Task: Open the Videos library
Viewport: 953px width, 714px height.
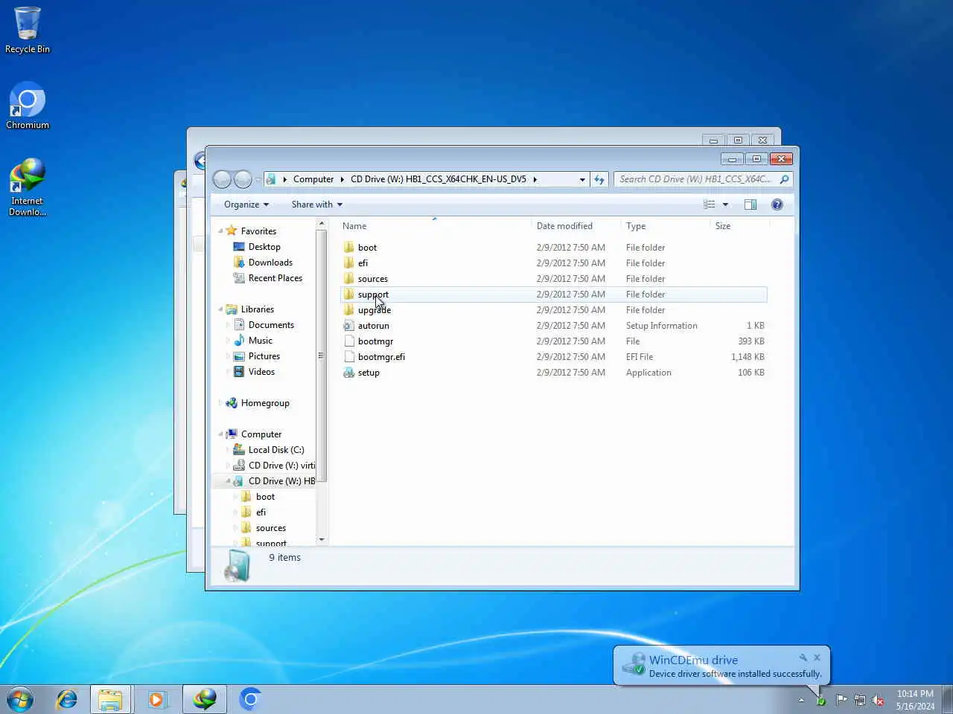Action: 261,372
